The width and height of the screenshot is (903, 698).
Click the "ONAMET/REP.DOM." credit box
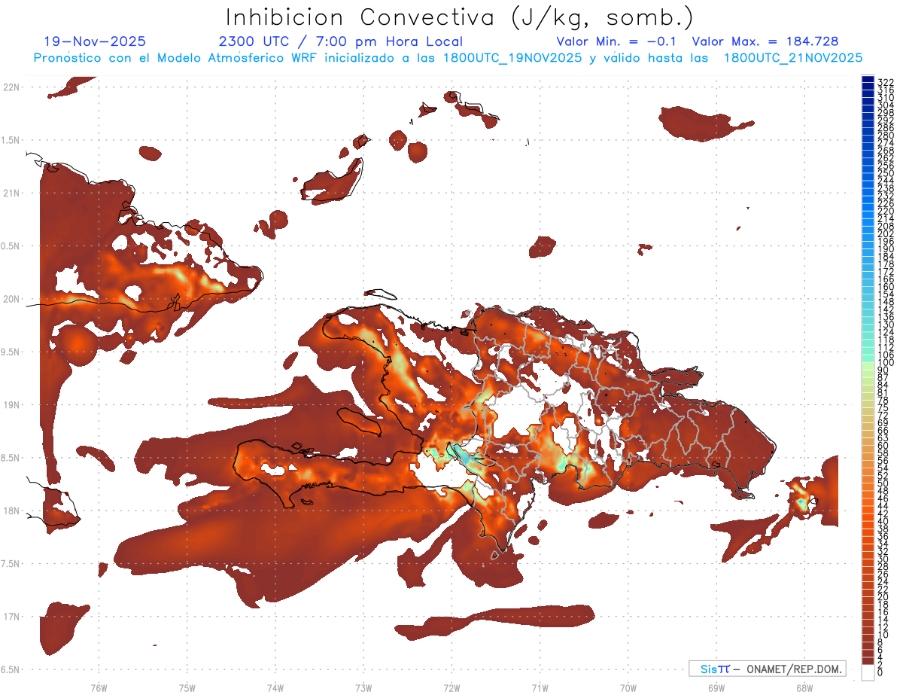point(767,669)
